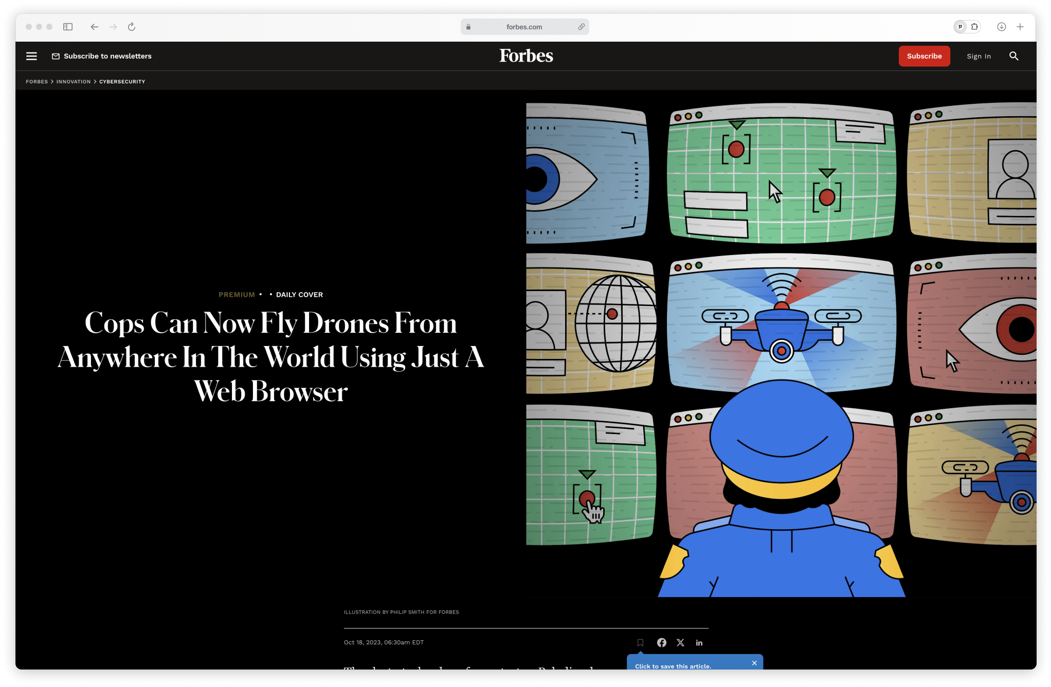
Task: Show the browser sidebar
Action: 68,27
